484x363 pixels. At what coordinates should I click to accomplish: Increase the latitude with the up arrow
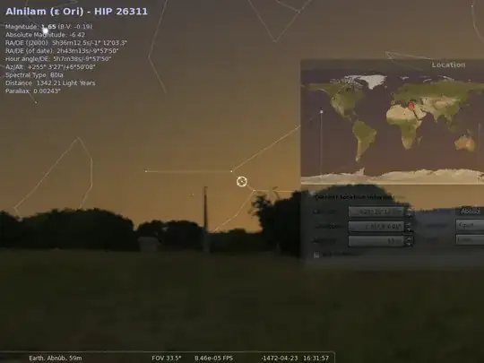[x=409, y=210]
